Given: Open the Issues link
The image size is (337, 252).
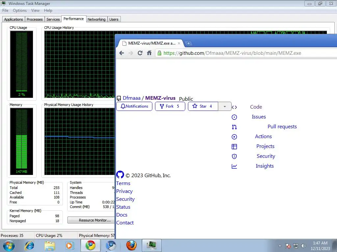Looking at the screenshot, I should click(259, 117).
